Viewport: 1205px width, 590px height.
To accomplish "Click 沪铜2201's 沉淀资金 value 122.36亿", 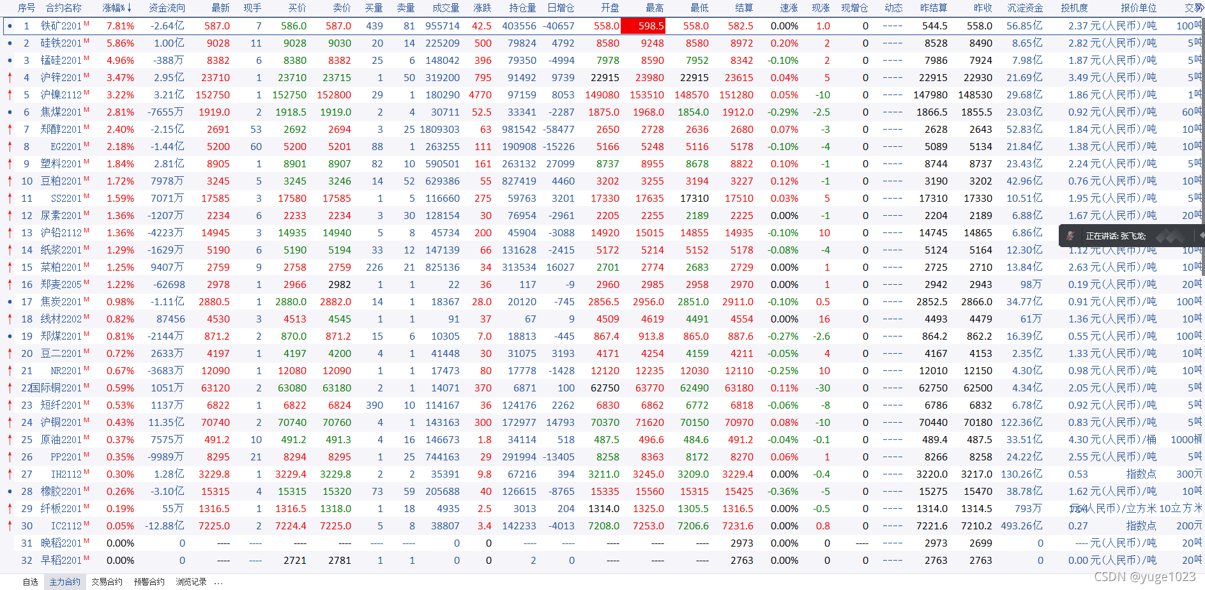I will coord(1022,423).
